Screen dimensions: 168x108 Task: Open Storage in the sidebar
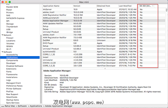pyautogui.click(x=10, y=24)
